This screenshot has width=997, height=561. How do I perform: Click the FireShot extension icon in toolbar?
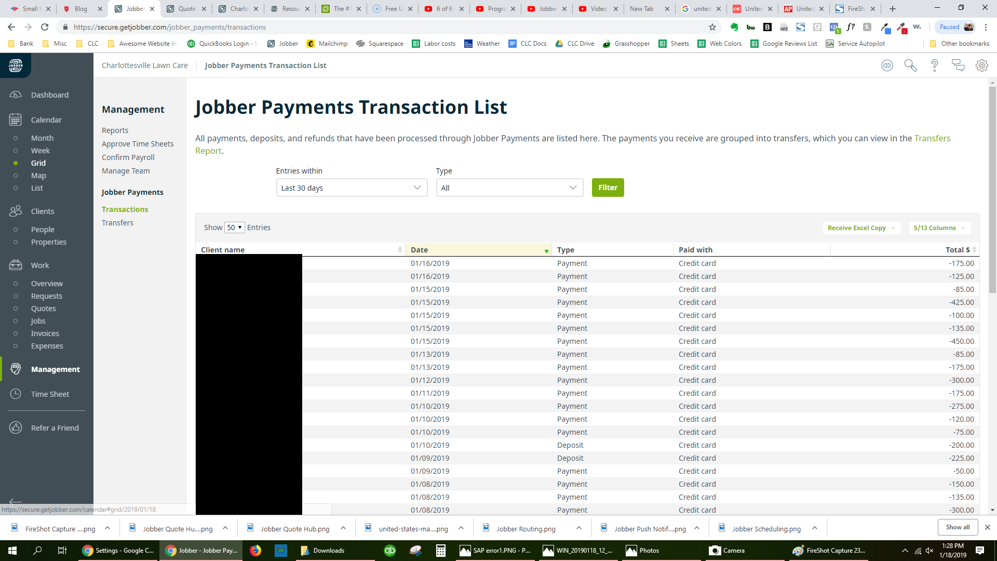[801, 27]
